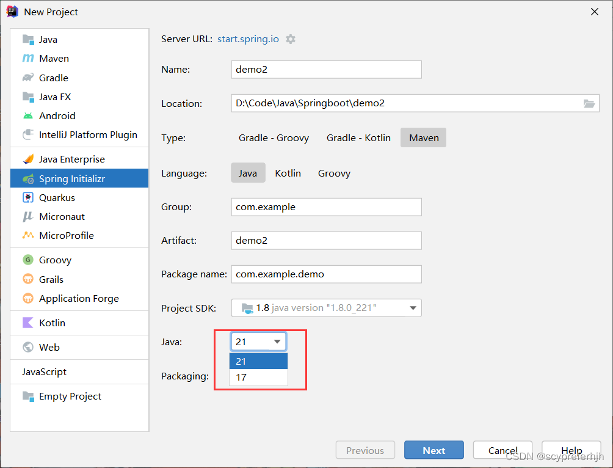Open the Java Enterprise project category

point(71,159)
